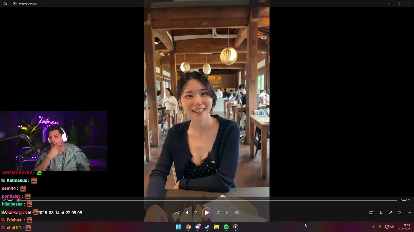The height and width of the screenshot is (232, 414).
Task: Go to the Media Player home icon
Action: pyautogui.click(x=5, y=4)
